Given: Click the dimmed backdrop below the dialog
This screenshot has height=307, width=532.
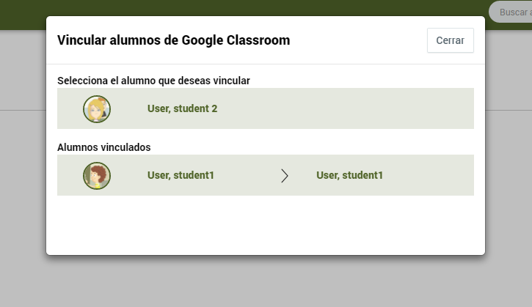Looking at the screenshot, I should [266, 283].
